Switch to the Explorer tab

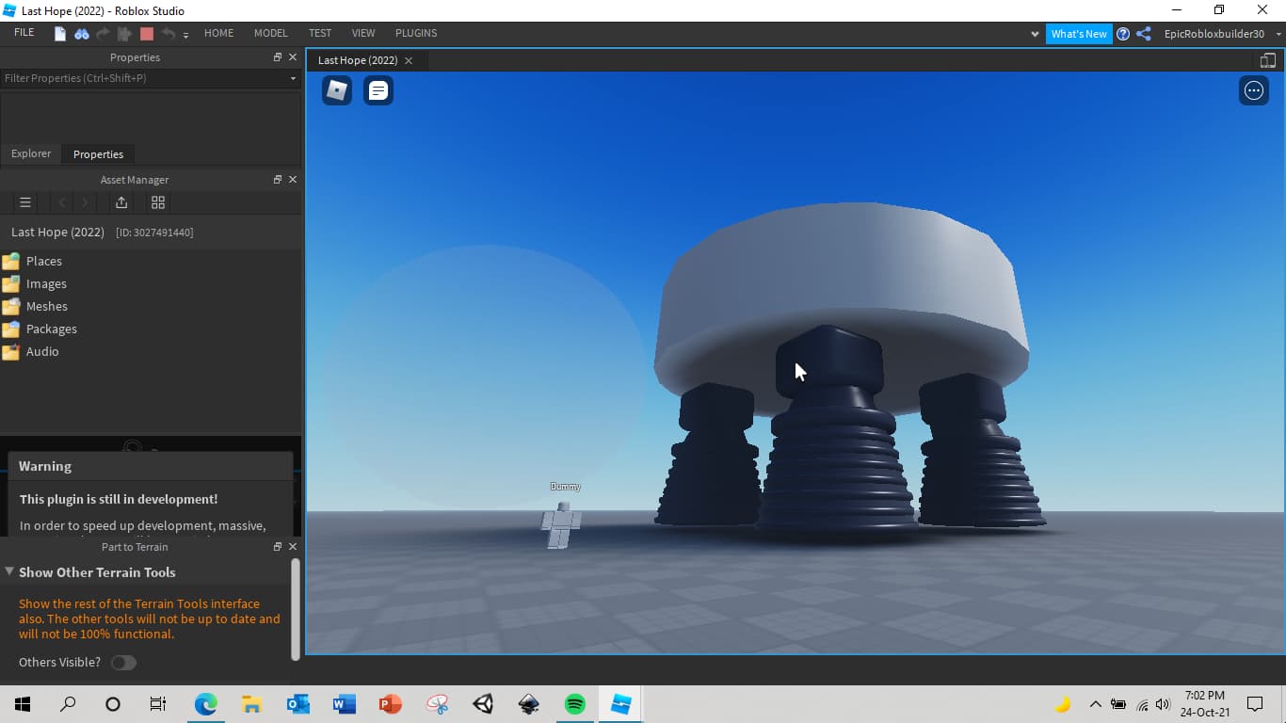click(x=31, y=153)
